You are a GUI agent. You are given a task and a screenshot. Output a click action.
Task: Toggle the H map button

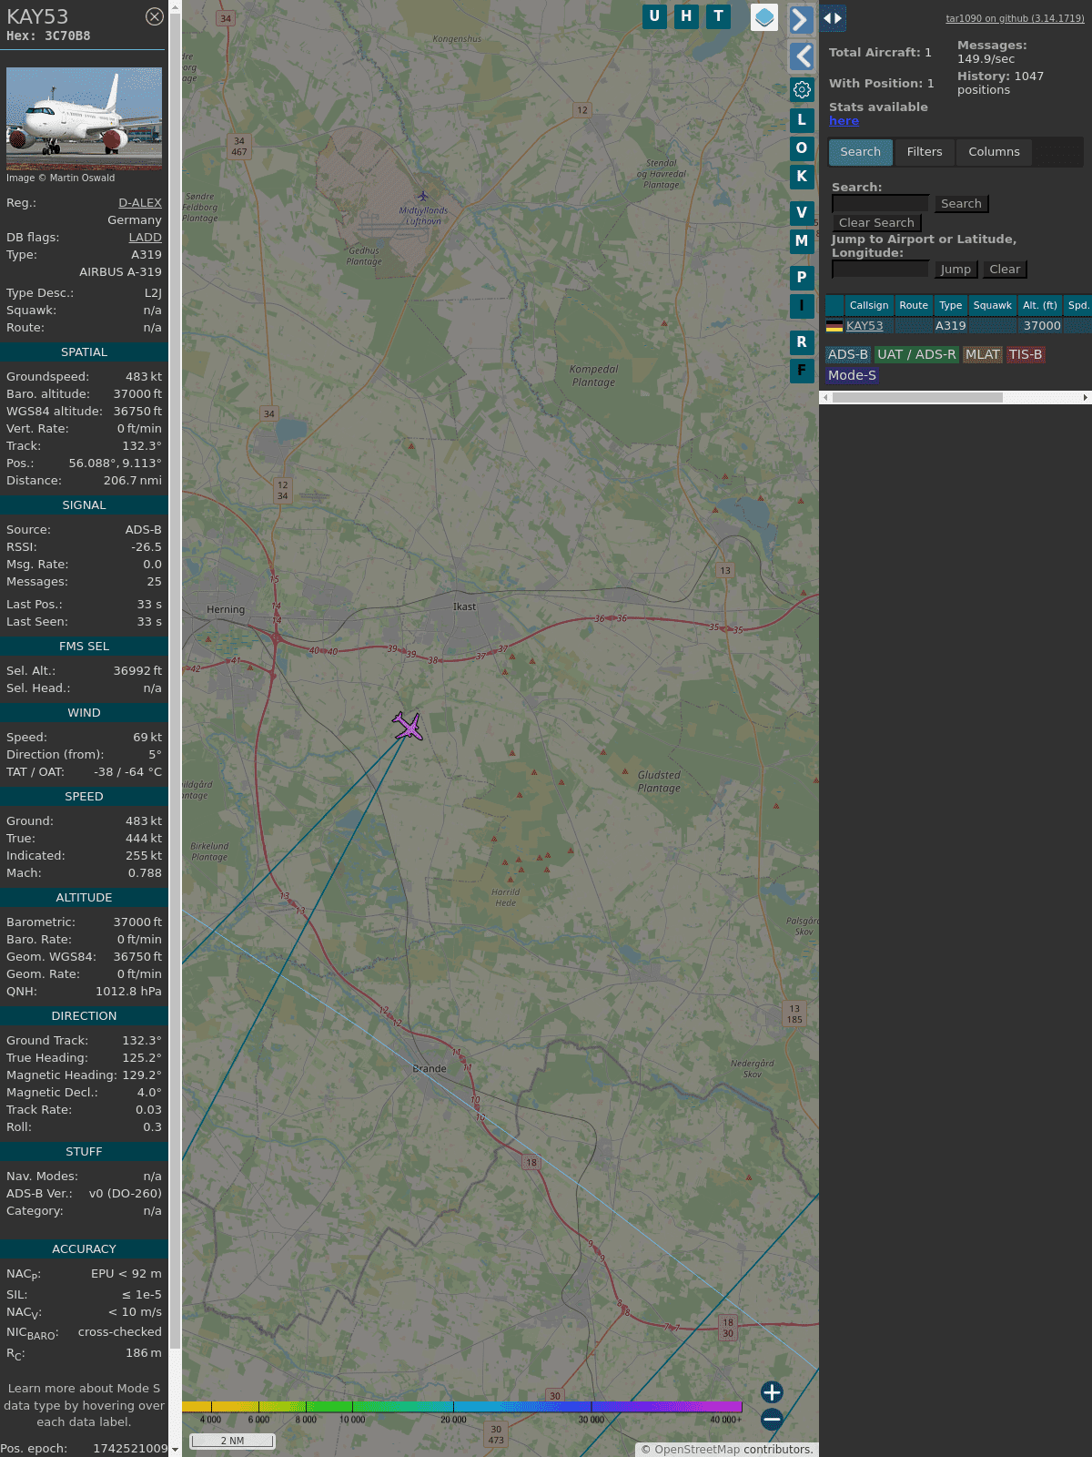click(x=686, y=16)
